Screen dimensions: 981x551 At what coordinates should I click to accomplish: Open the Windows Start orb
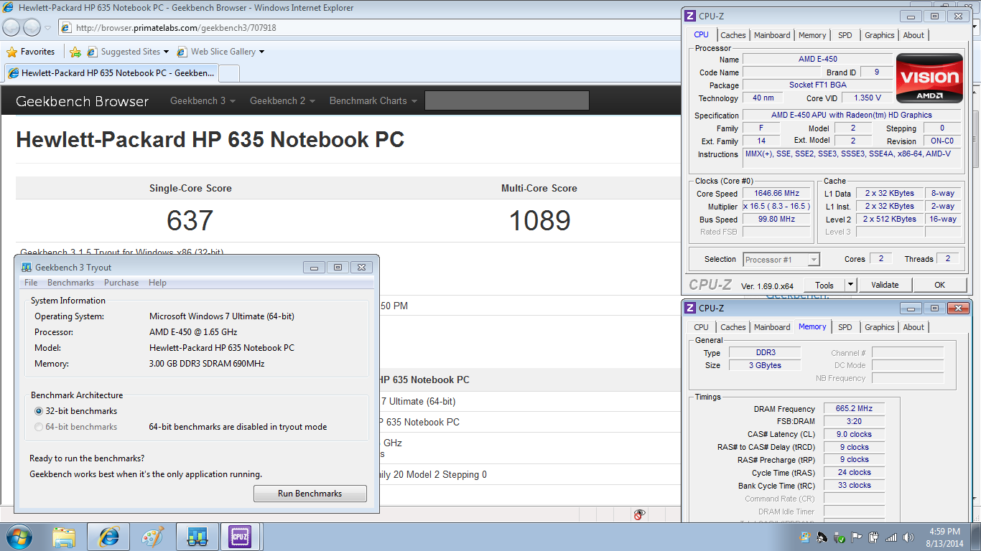pyautogui.click(x=18, y=537)
